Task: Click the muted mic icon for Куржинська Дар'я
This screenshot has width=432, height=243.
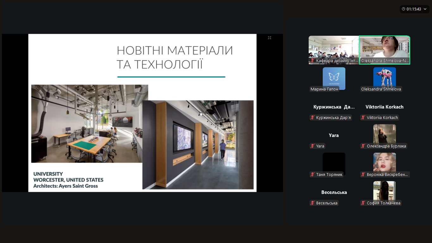Action: tap(313, 118)
